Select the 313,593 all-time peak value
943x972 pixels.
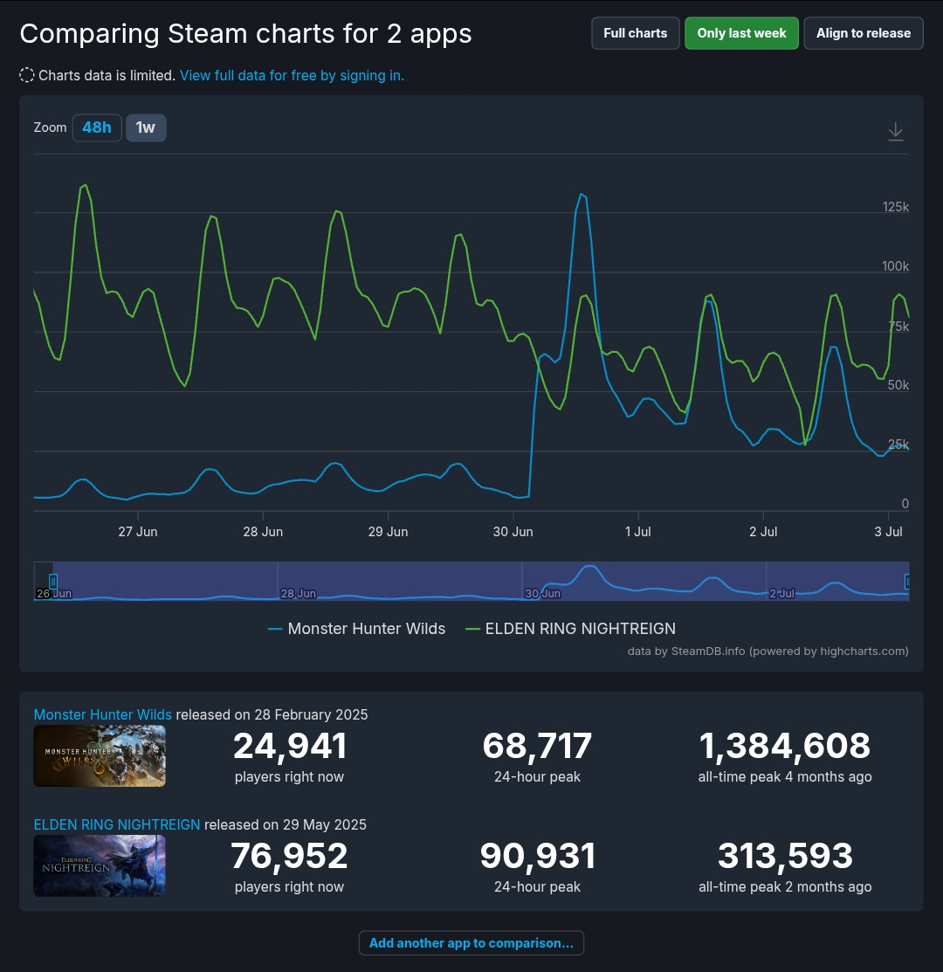785,856
